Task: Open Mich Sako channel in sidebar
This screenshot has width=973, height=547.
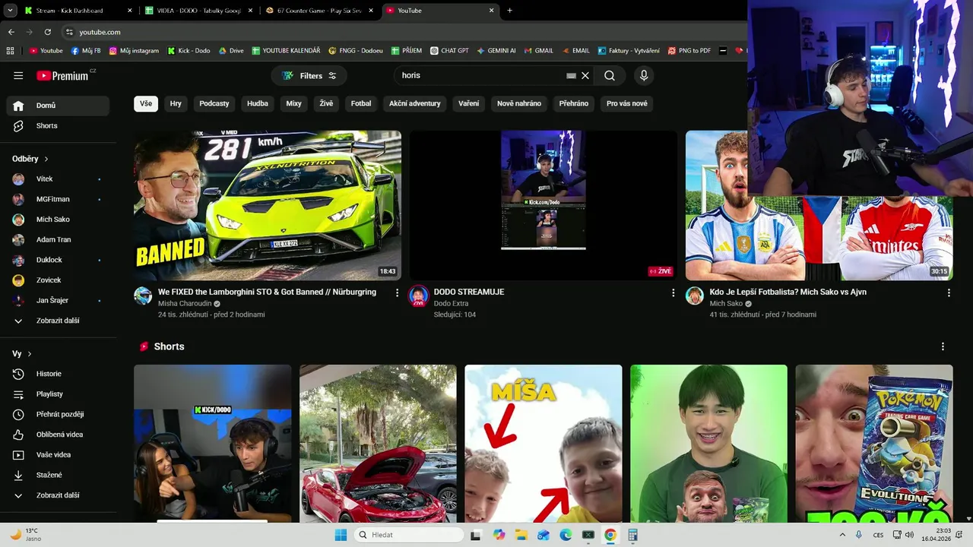Action: [58, 220]
